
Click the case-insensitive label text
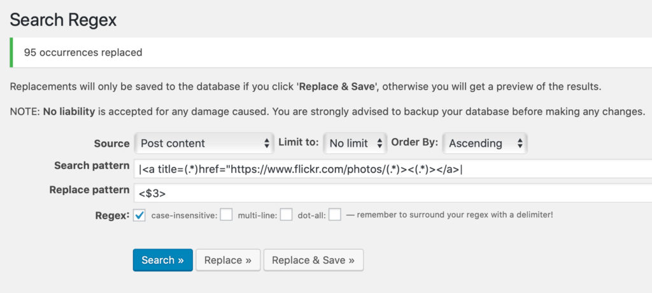click(x=184, y=215)
